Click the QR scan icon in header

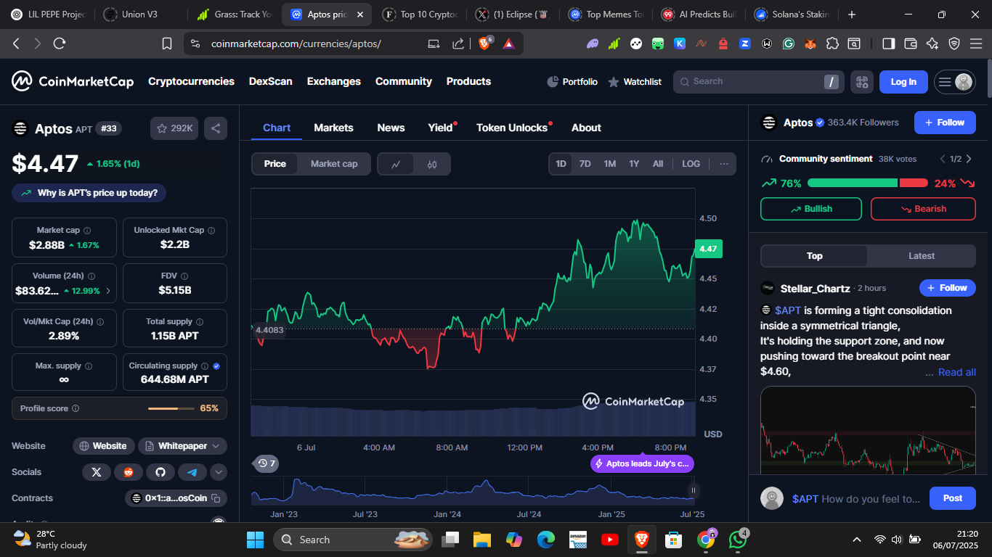pos(862,82)
